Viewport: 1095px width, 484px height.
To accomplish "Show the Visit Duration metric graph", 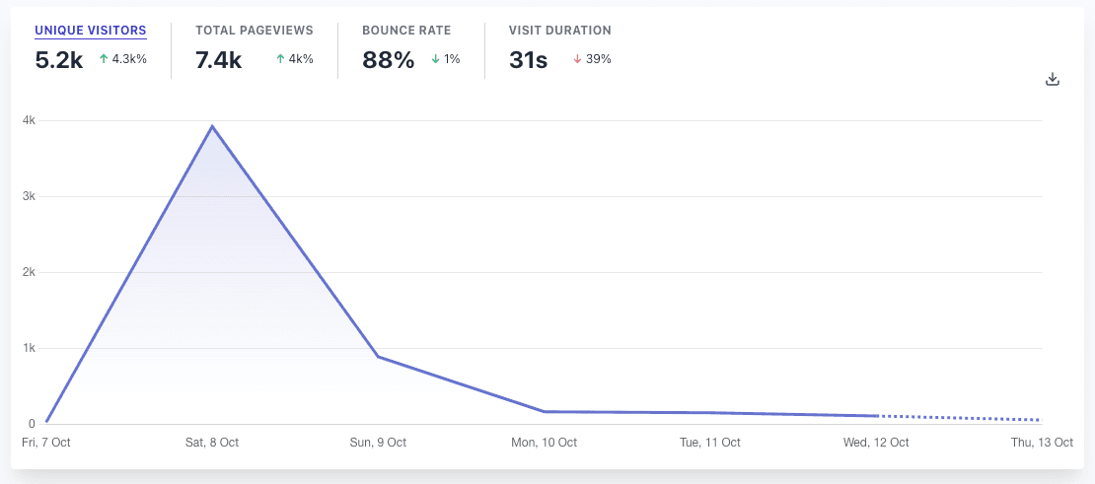I will click(559, 31).
